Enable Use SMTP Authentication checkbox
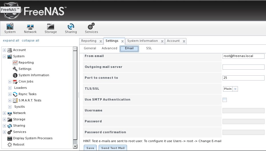Viewport: 266px width, 151px height. point(225,100)
